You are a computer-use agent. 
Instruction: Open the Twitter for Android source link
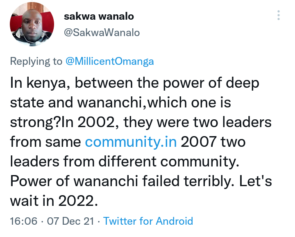coord(148,221)
